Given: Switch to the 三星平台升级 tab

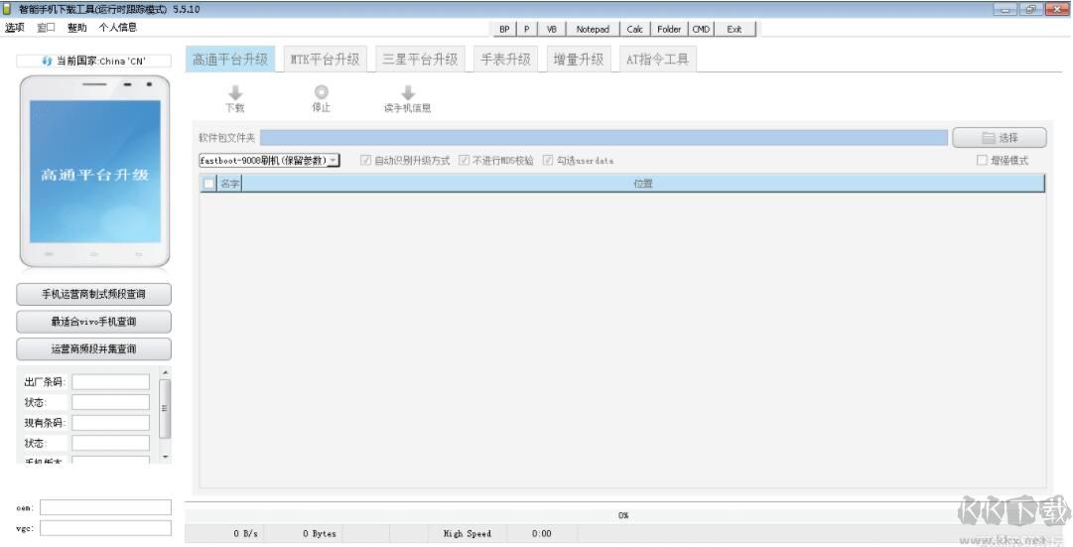Looking at the screenshot, I should (x=420, y=59).
